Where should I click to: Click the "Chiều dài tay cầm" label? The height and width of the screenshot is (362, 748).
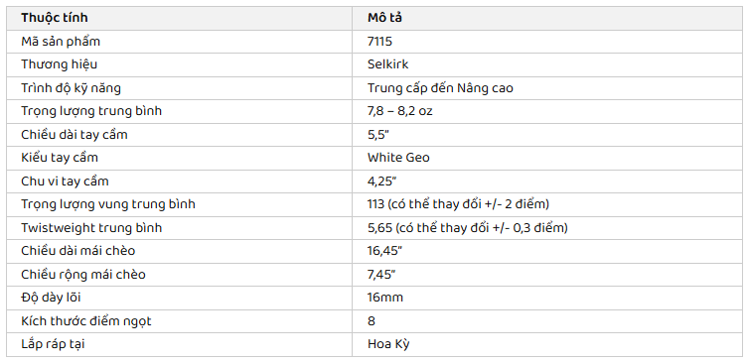pyautogui.click(x=75, y=135)
